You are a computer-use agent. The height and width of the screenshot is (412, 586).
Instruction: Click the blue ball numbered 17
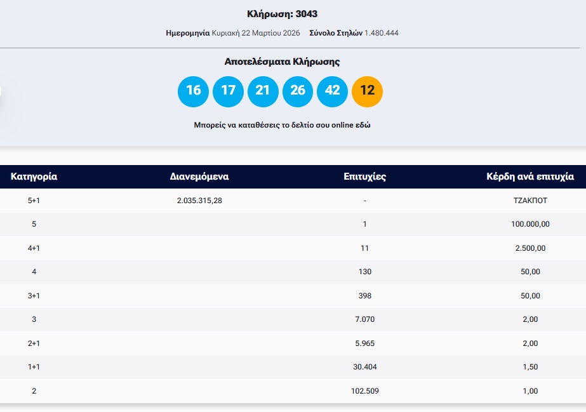228,91
